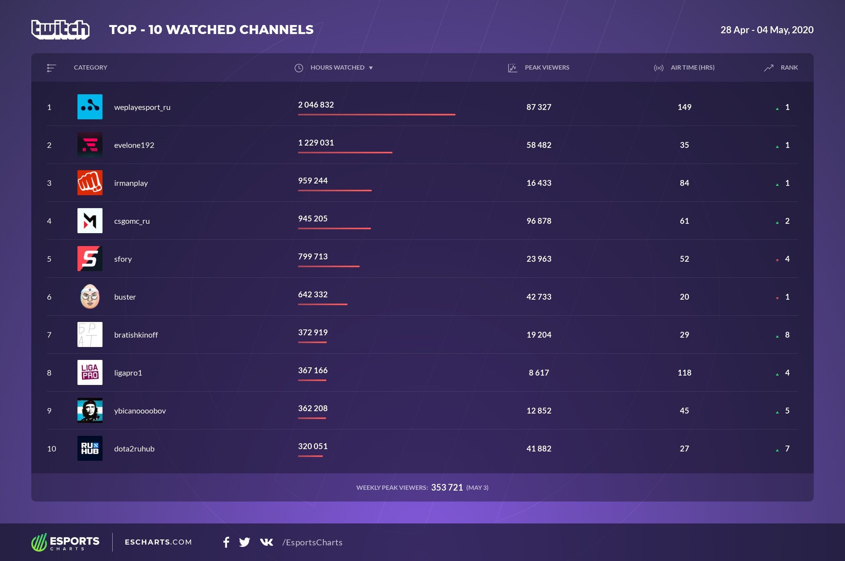Click the dota2ruhub channel avatar
Viewport: 845px width, 561px height.
click(90, 449)
